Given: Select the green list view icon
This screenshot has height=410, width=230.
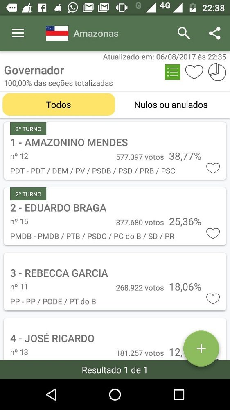Looking at the screenshot, I should click(x=172, y=72).
